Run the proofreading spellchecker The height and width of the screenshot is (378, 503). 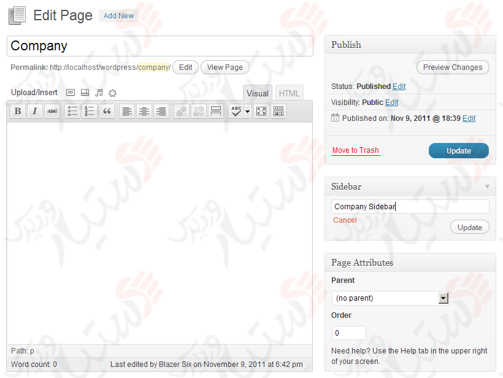236,111
